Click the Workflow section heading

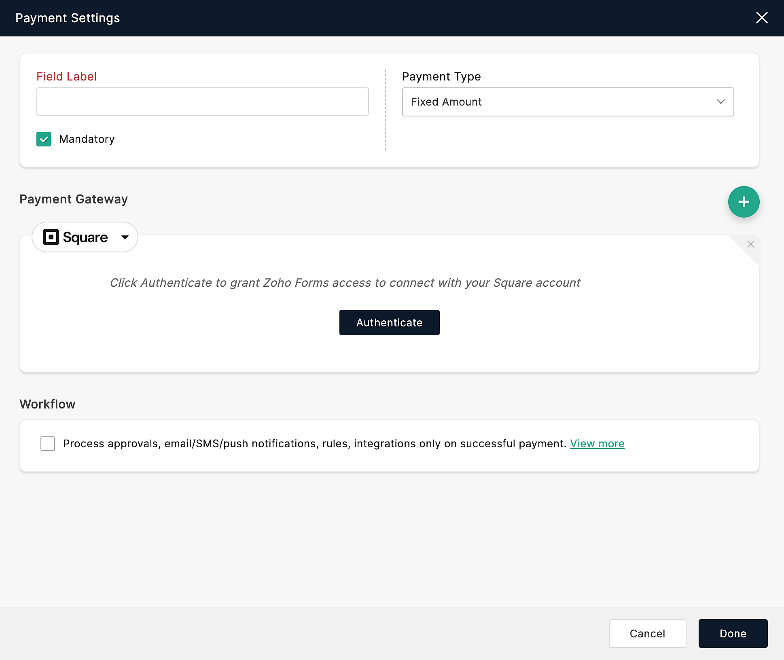(x=47, y=404)
